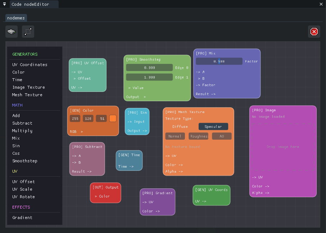326x233 pixels.
Task: Edit the Edge 0 value in Smoothstep node
Action: point(149,67)
